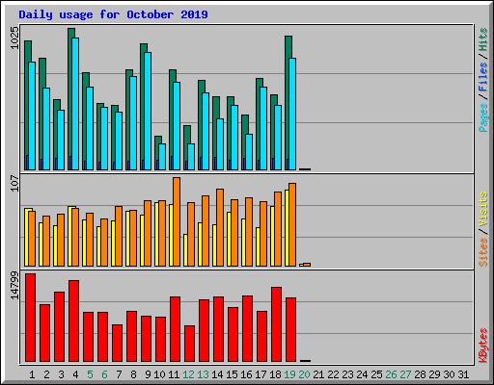Select weekend day 5 label
The width and height of the screenshot is (494, 385).
point(90,374)
